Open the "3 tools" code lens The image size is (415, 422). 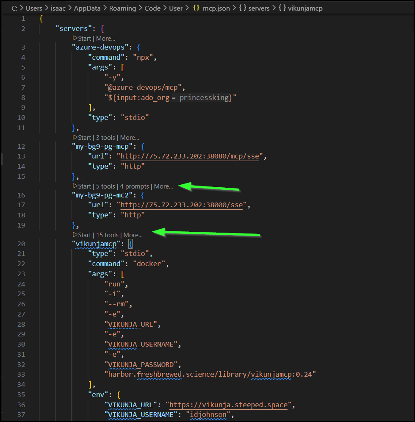tap(105, 138)
